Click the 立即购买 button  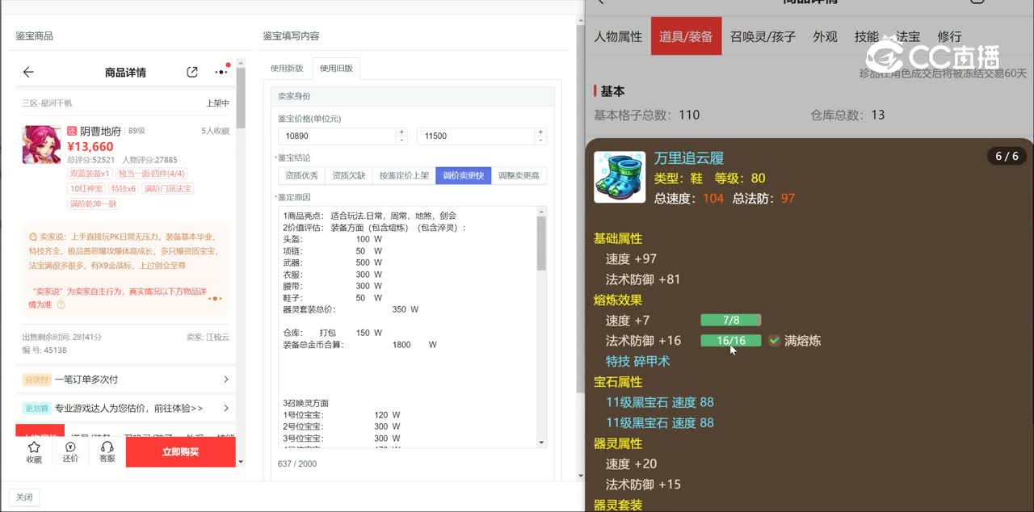180,452
